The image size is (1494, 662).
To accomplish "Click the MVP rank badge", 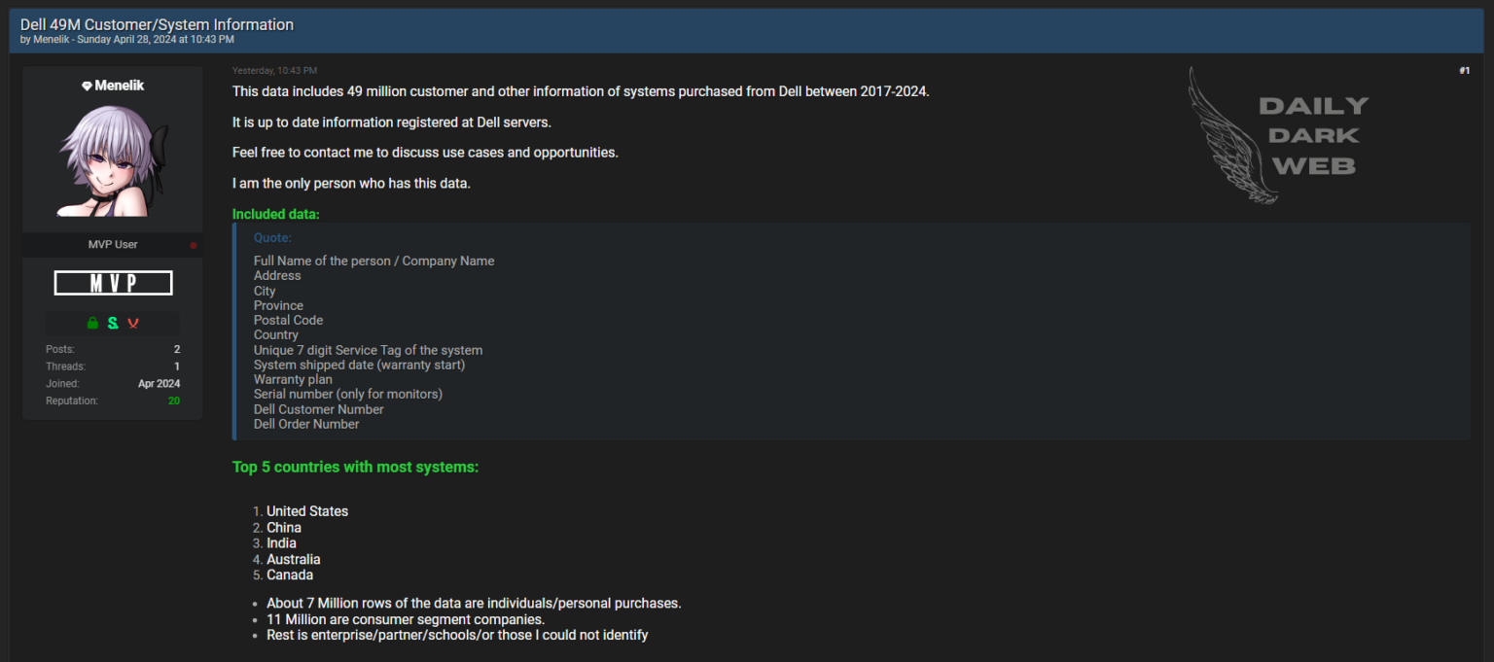I will pos(113,283).
